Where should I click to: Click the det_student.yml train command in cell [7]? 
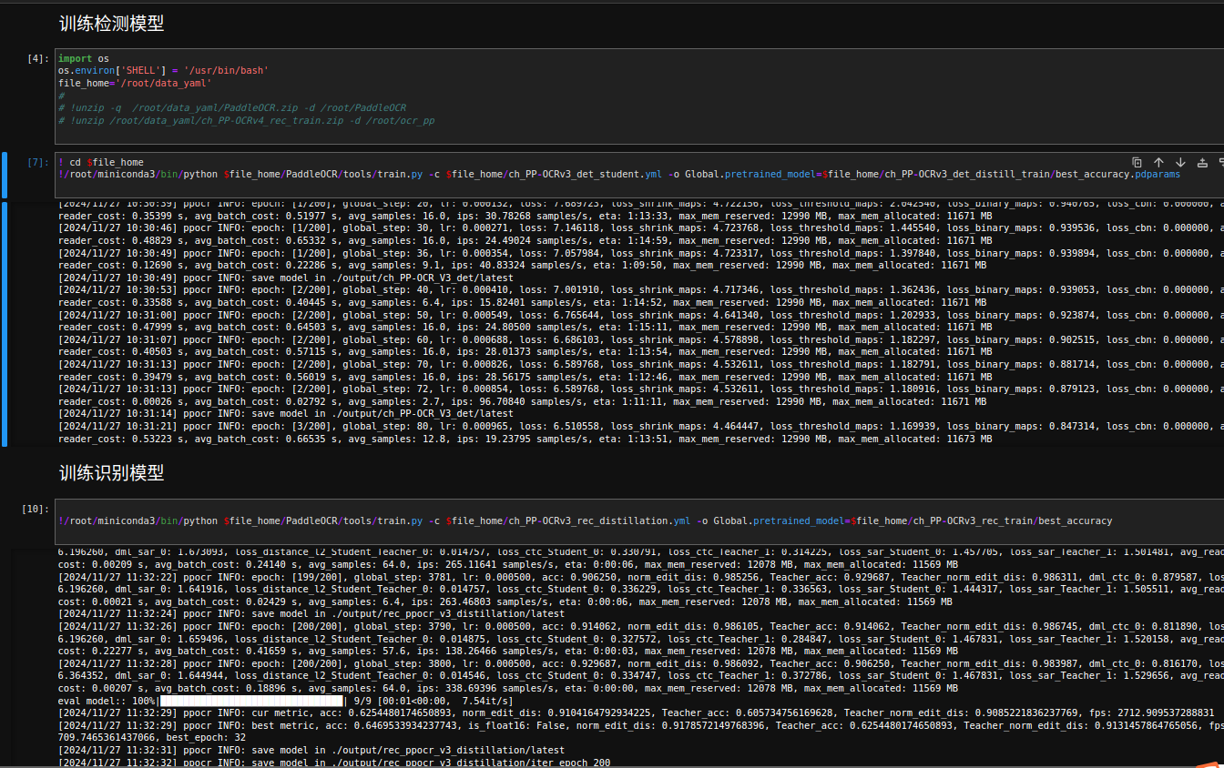pyautogui.click(x=619, y=174)
